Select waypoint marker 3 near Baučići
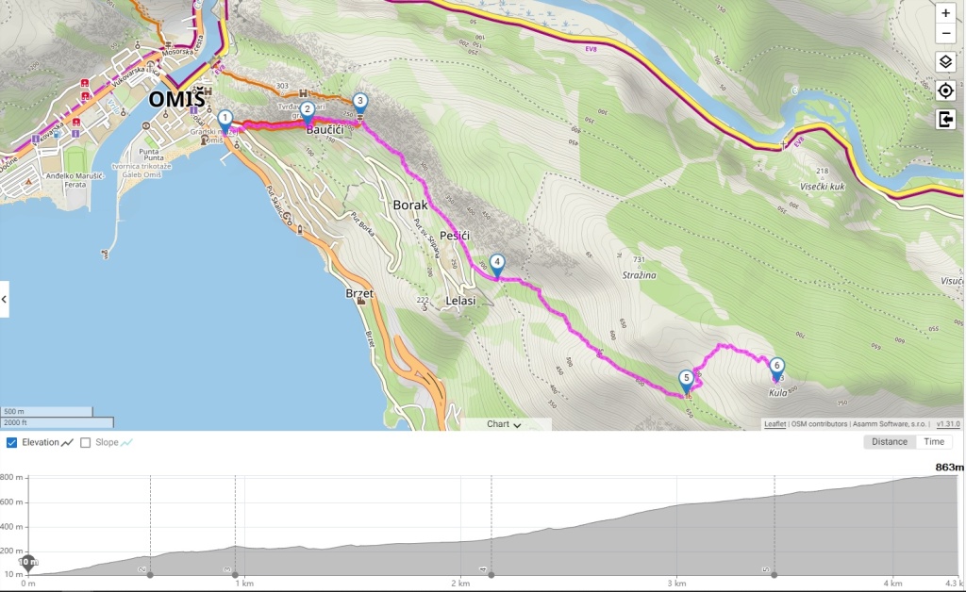Viewport: 966px width, 592px height. 358,103
